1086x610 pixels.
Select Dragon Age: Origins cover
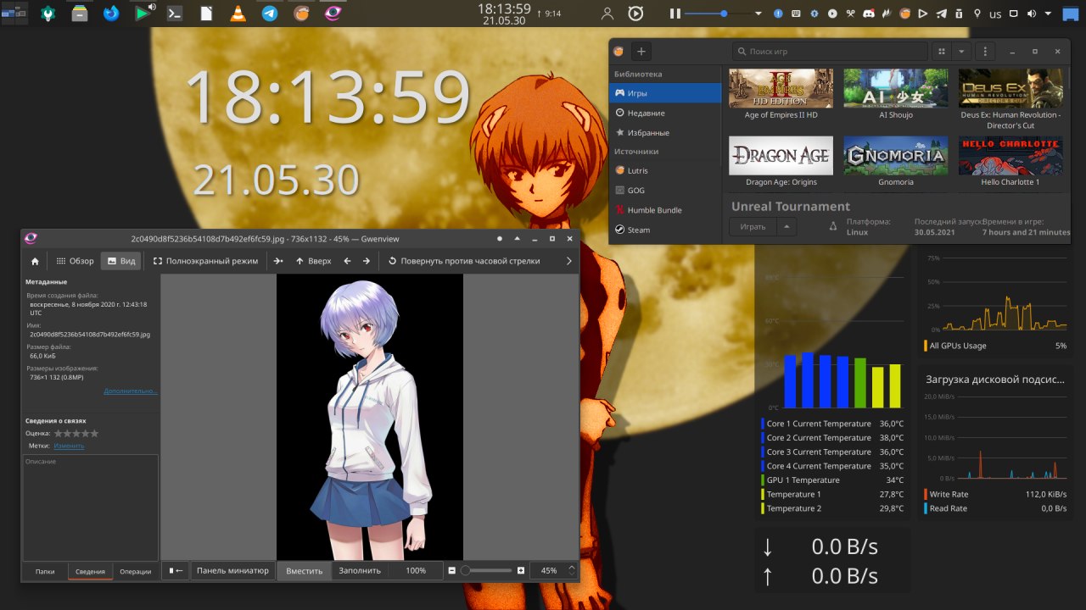[781, 155]
